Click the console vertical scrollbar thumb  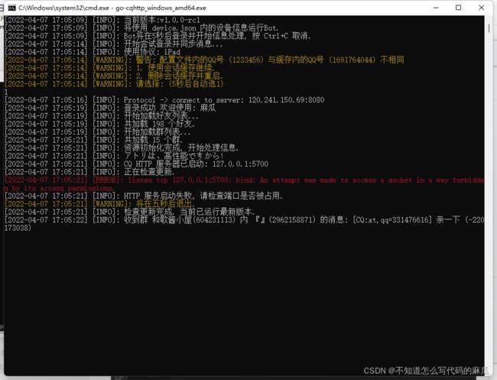pos(489,28)
